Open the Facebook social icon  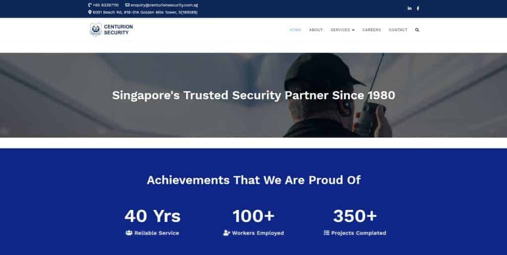[418, 8]
